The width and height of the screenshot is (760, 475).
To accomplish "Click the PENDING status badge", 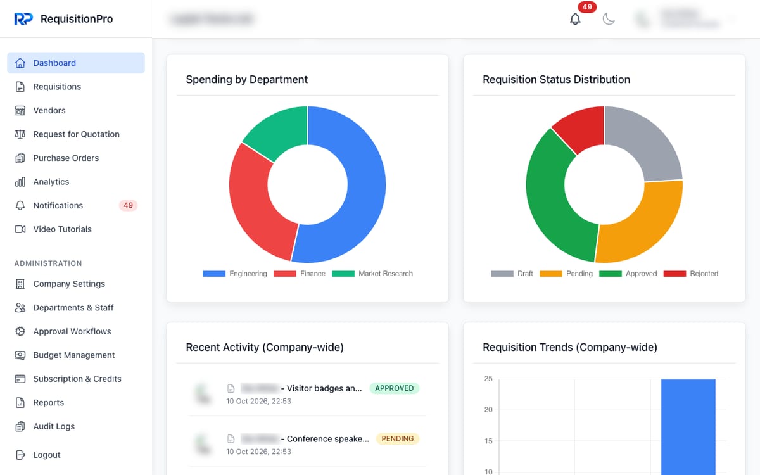I will point(398,438).
